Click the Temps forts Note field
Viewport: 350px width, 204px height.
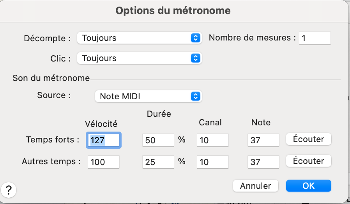click(x=263, y=140)
